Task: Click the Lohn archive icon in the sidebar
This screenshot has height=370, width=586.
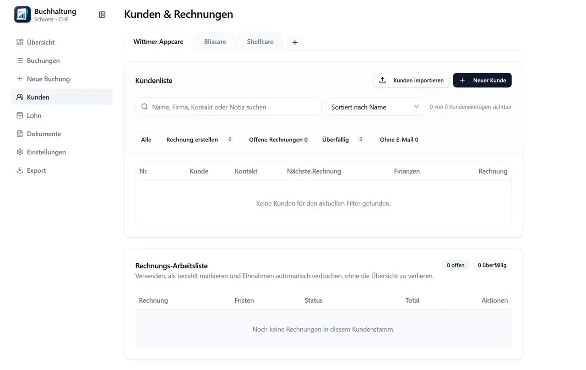Action: point(20,115)
